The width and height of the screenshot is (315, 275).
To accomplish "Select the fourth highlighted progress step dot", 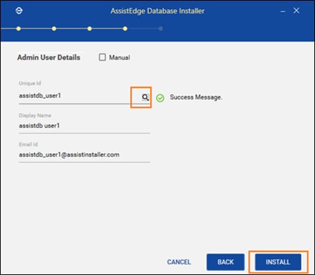I will click(x=125, y=28).
